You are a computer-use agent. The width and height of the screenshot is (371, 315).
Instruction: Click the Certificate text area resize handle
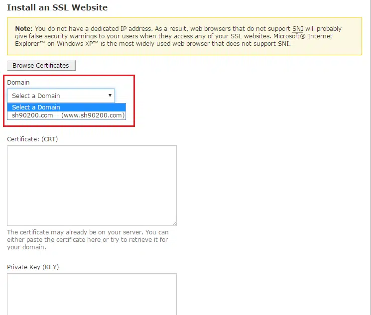click(174, 222)
